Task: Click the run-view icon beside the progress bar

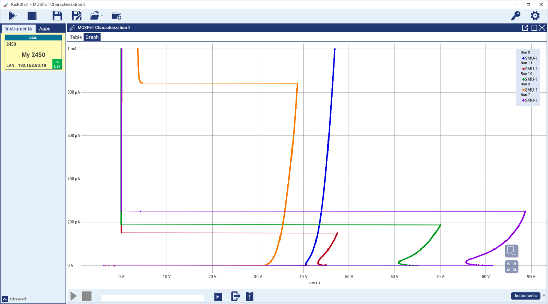Action: [x=218, y=296]
